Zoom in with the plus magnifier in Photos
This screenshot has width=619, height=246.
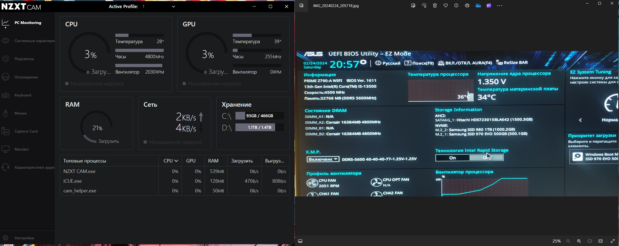pyautogui.click(x=579, y=241)
